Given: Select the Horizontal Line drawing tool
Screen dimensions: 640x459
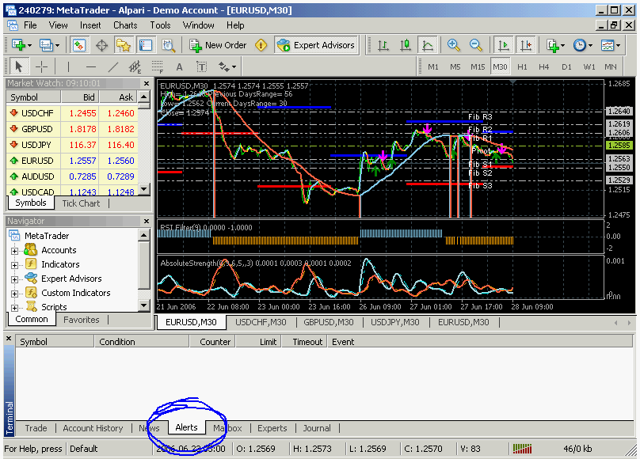Looking at the screenshot, I should click(91, 66).
